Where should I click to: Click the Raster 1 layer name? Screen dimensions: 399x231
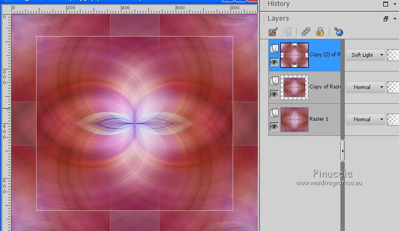tap(319, 119)
